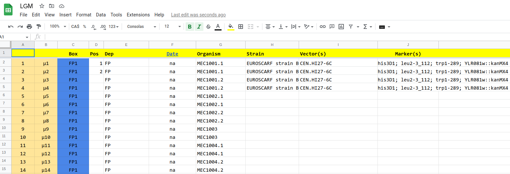Print the spreadsheet using the printer icon
This screenshot has width=510, height=174.
tap(29, 27)
